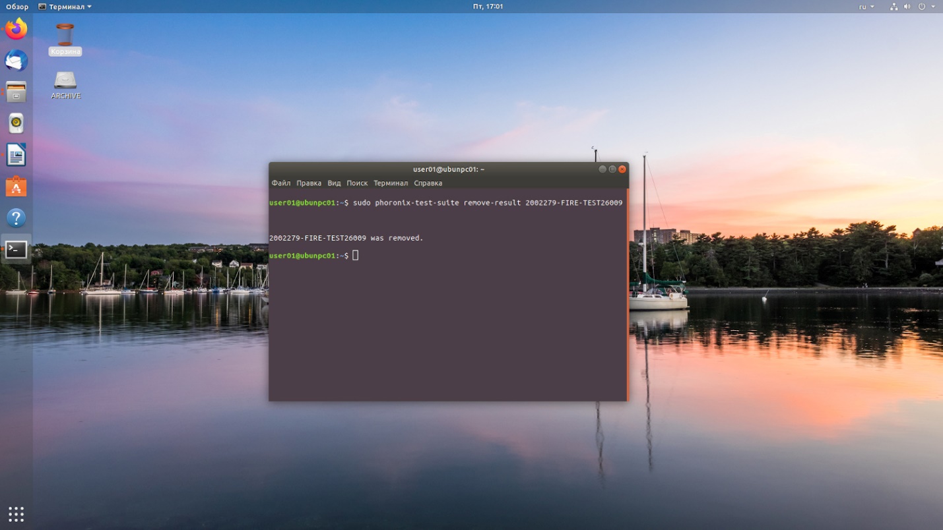943x530 pixels.
Task: Open the Files manager in dock
Action: tap(16, 92)
